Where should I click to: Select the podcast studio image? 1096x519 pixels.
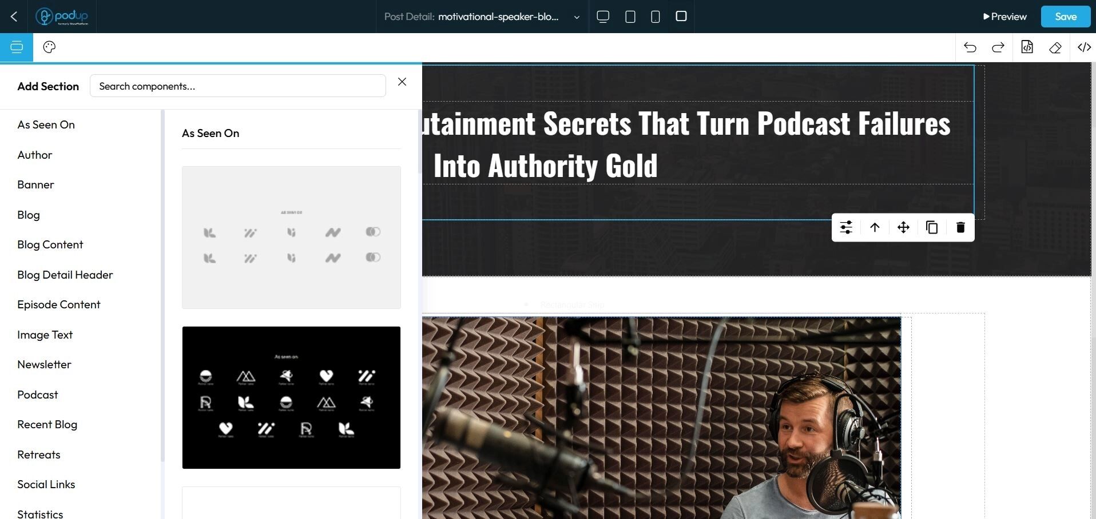pos(661,418)
